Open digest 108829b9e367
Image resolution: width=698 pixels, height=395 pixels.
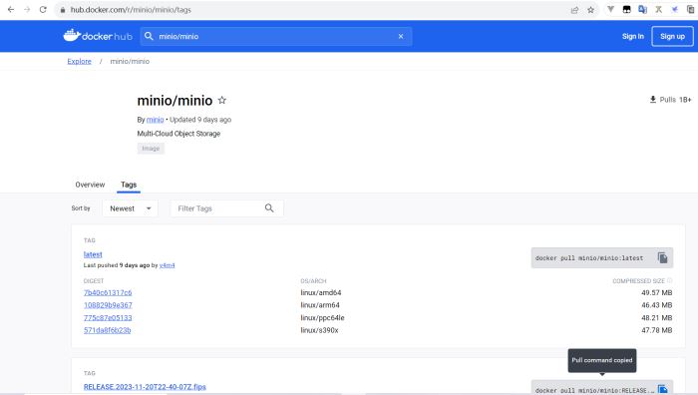(108, 305)
